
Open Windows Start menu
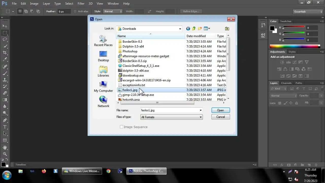click(7, 175)
